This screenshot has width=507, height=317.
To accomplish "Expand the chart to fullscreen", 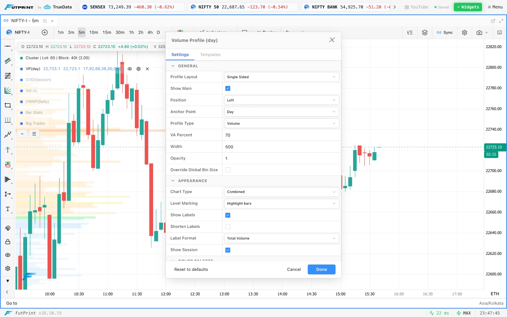I will tap(501, 21).
